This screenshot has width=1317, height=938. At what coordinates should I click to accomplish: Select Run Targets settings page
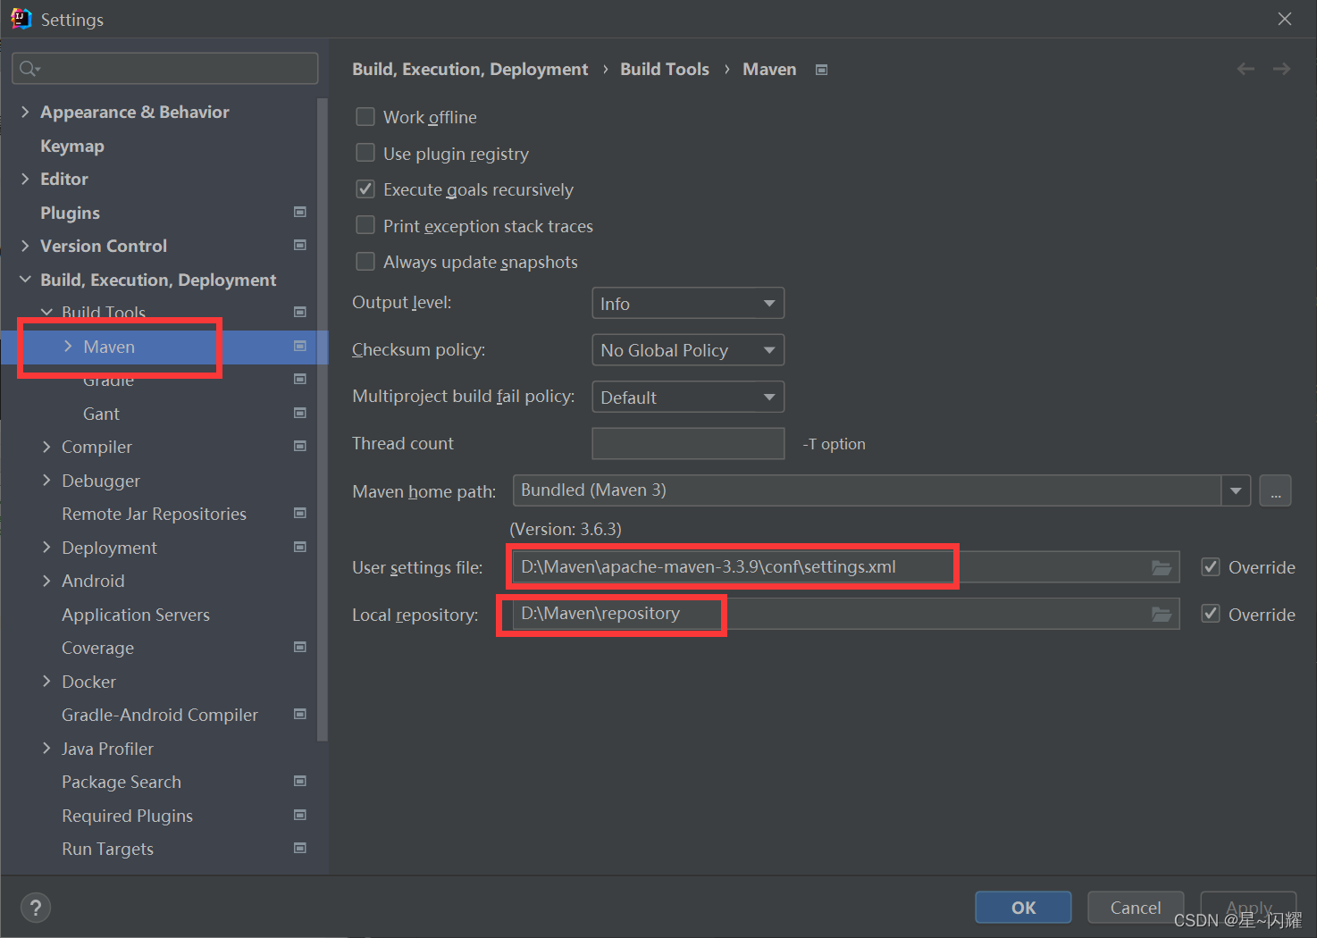tap(107, 849)
